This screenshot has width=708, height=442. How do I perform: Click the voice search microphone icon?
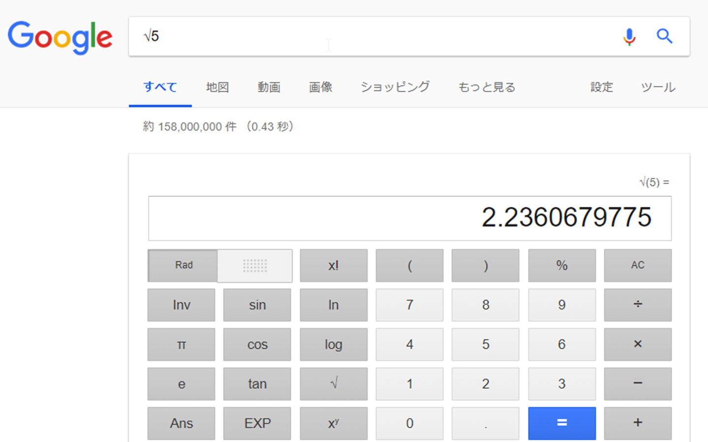[x=629, y=36]
